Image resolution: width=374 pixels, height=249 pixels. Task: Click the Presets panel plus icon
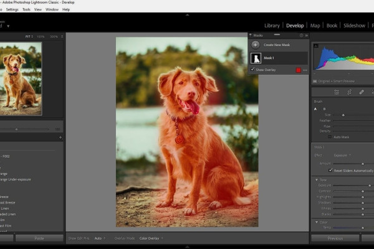click(x=60, y=137)
